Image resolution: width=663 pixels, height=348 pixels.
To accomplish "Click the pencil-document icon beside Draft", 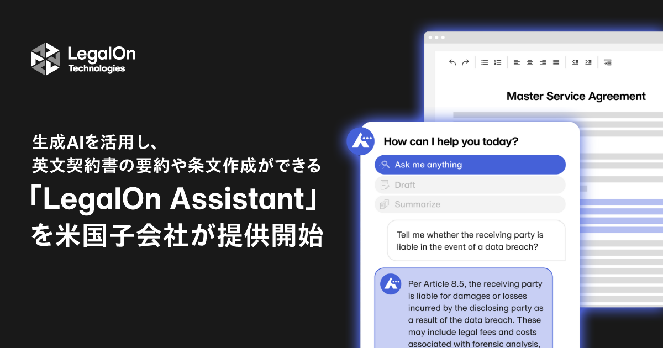I will tap(385, 184).
